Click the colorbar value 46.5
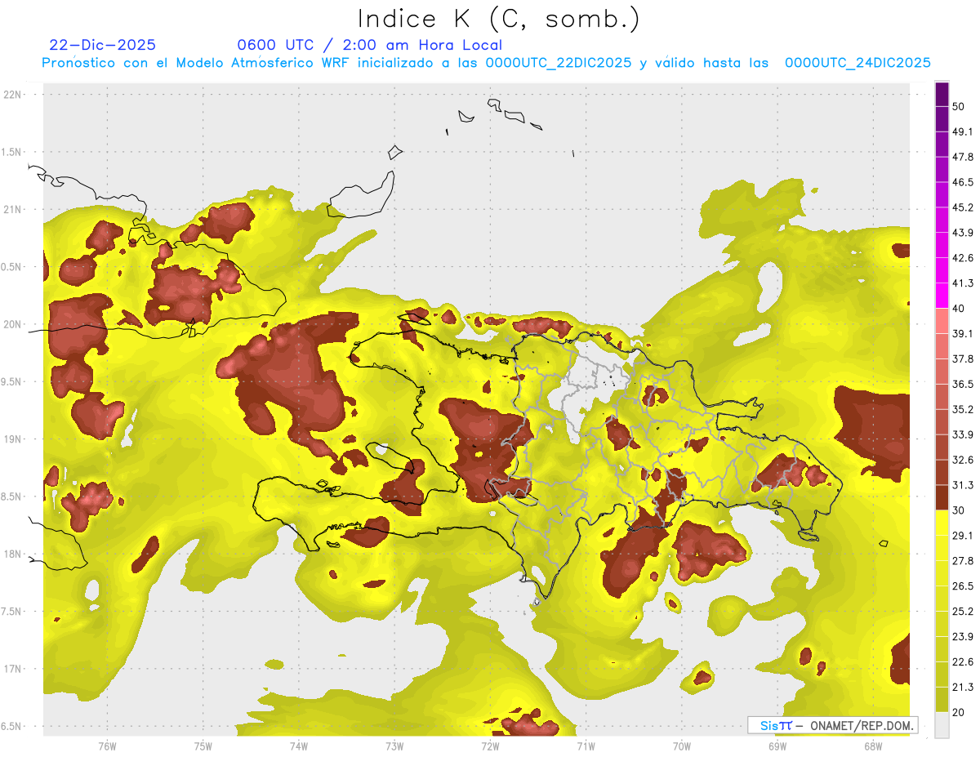Image resolution: width=980 pixels, height=757 pixels. [963, 182]
